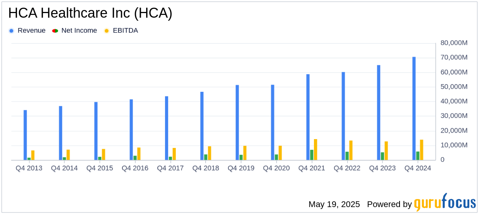Click the Powered by text
Screen dimensions: 479x214
390,204
